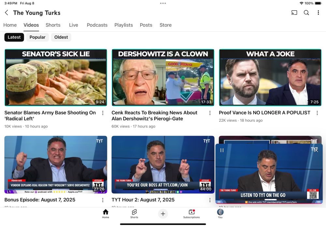Open the SENATOR'S SICK LIE thumbnail
The width and height of the screenshot is (326, 227).
pyautogui.click(x=56, y=77)
